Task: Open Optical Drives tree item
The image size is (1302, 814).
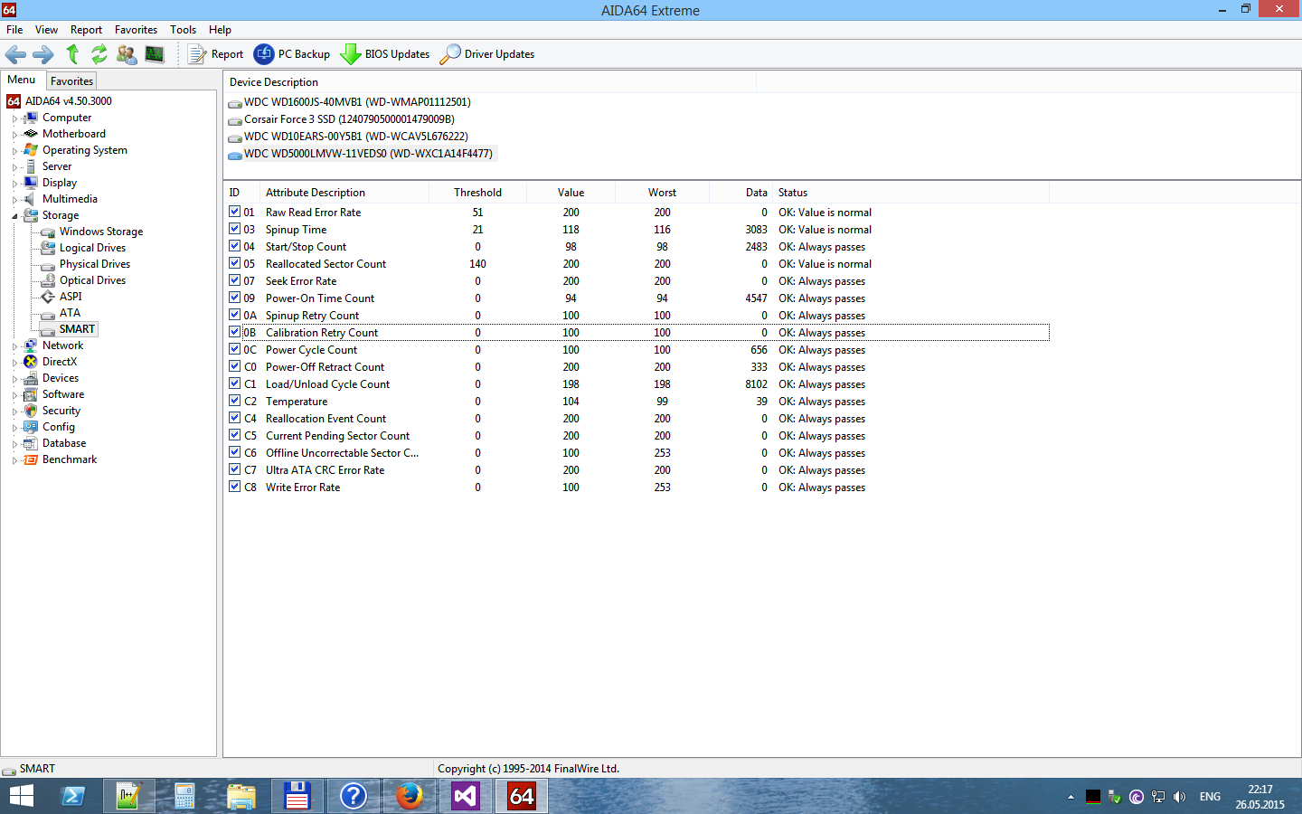Action: pyautogui.click(x=92, y=280)
